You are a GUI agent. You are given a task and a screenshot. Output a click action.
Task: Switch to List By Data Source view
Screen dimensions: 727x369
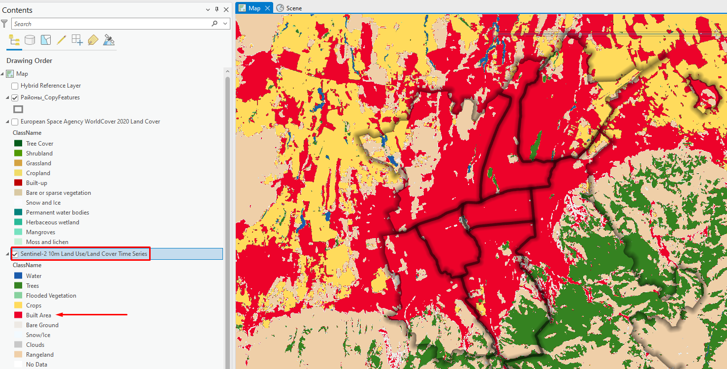(x=30, y=40)
